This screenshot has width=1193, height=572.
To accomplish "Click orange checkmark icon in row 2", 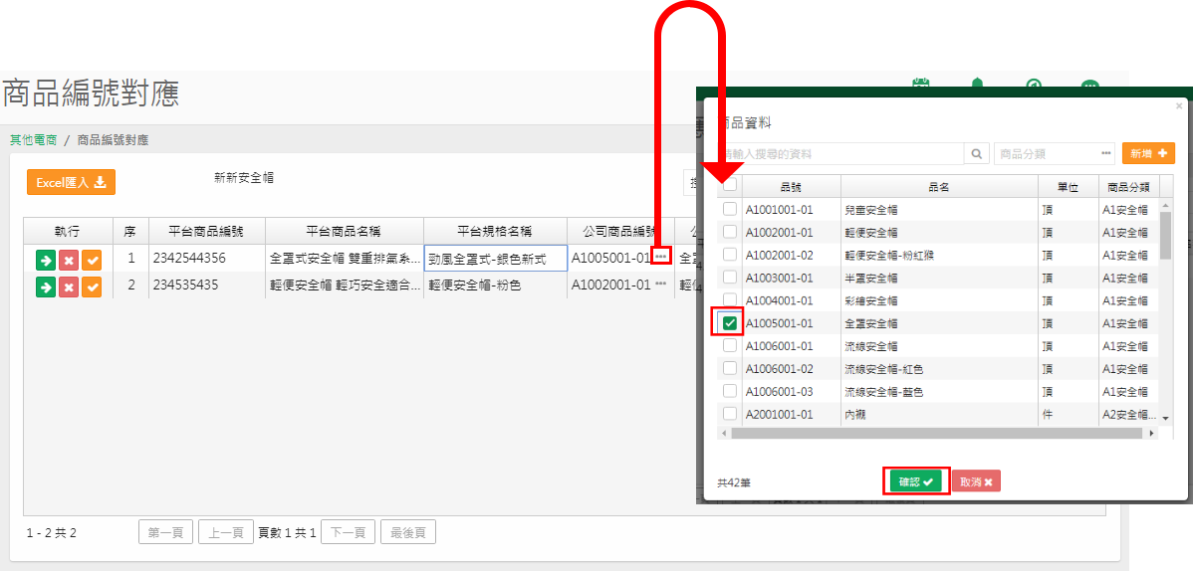I will [92, 287].
